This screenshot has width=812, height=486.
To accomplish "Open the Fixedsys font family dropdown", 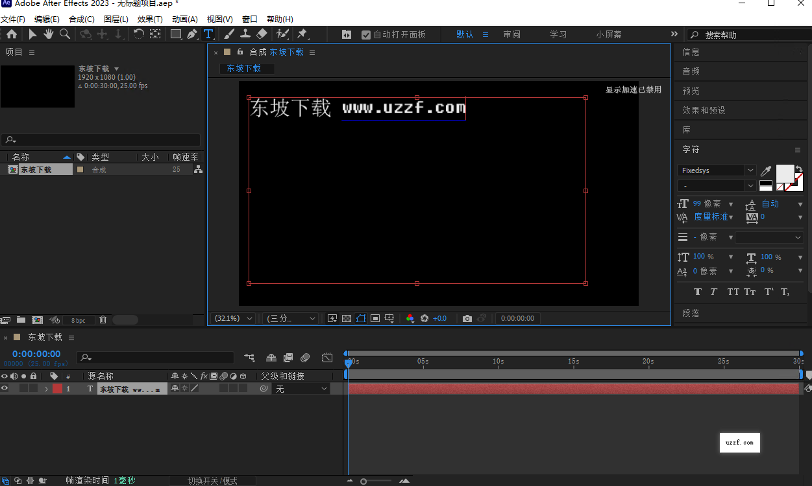I will [x=751, y=170].
